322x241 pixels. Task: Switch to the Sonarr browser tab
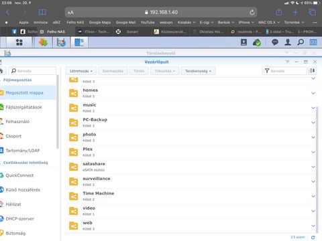tap(132, 31)
